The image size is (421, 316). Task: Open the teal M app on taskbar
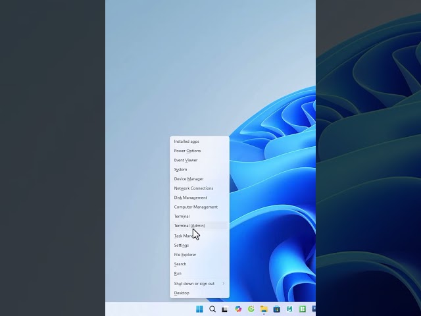289,309
